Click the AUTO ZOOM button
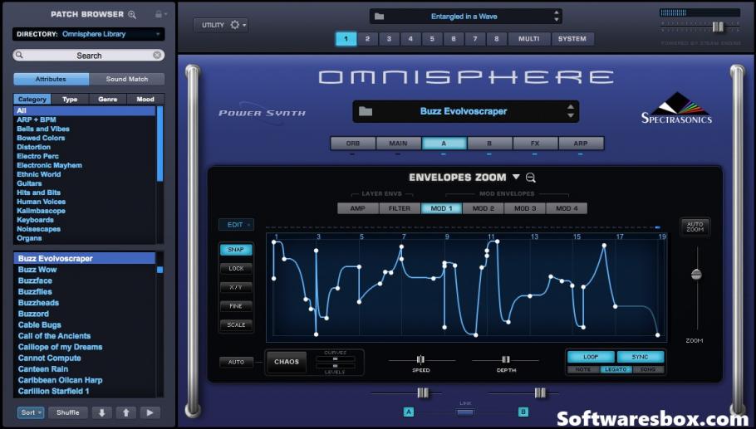This screenshot has width=756, height=429. click(695, 227)
